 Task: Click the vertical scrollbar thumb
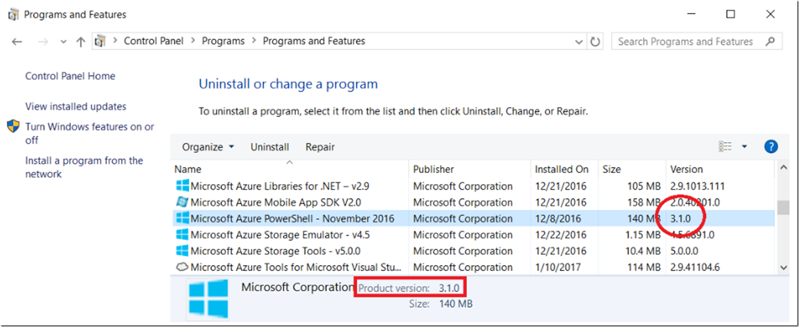pyautogui.click(x=783, y=208)
